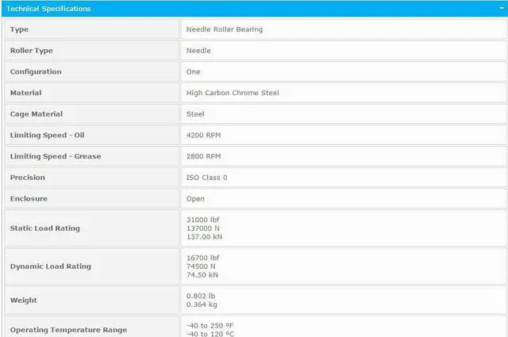Image resolution: width=508 pixels, height=337 pixels.
Task: Select the 4200 RPM value
Action: 203,136
